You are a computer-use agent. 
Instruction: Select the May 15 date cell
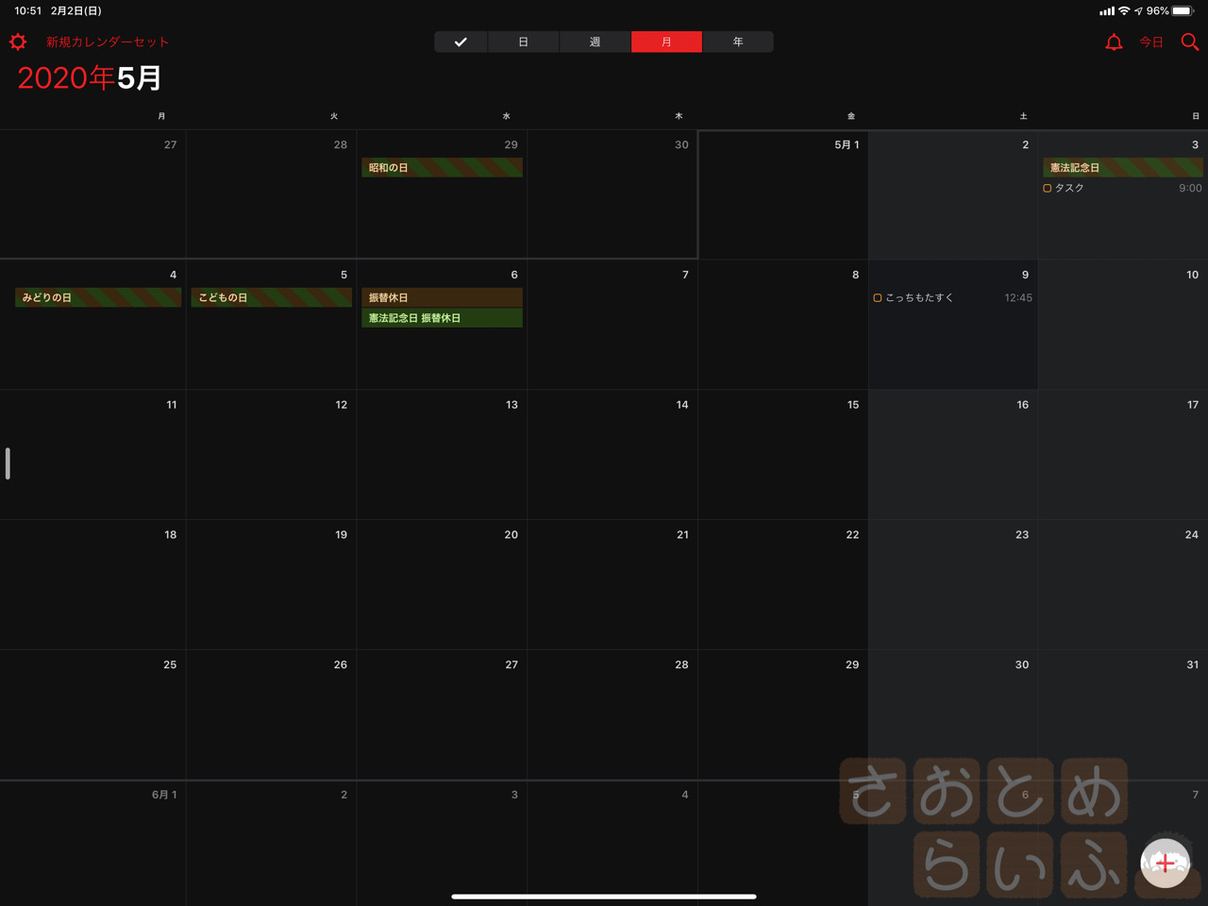coord(783,454)
